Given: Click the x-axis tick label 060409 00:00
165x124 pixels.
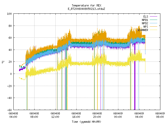Looking at the screenshot, I should tap(118, 115).
